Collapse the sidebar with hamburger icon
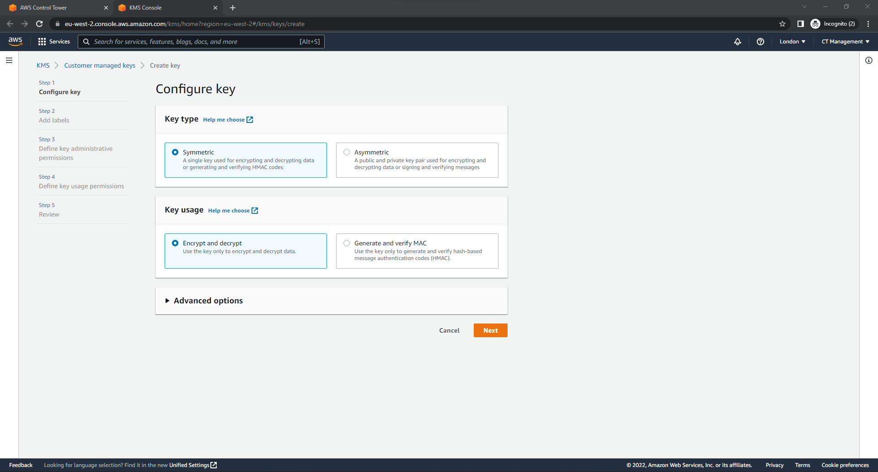 (9, 60)
